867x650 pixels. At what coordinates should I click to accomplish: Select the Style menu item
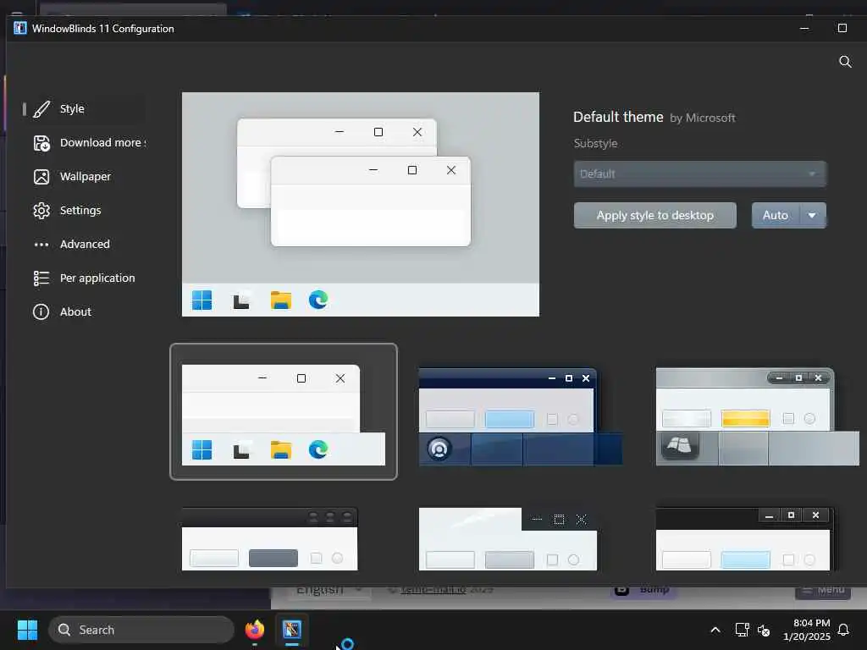(85, 109)
